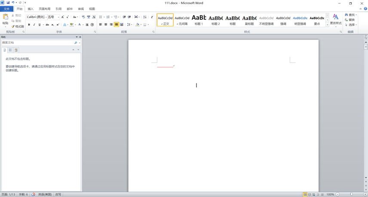Click the search document input field
Screen dimensions: 368x197
pyautogui.click(x=37, y=42)
